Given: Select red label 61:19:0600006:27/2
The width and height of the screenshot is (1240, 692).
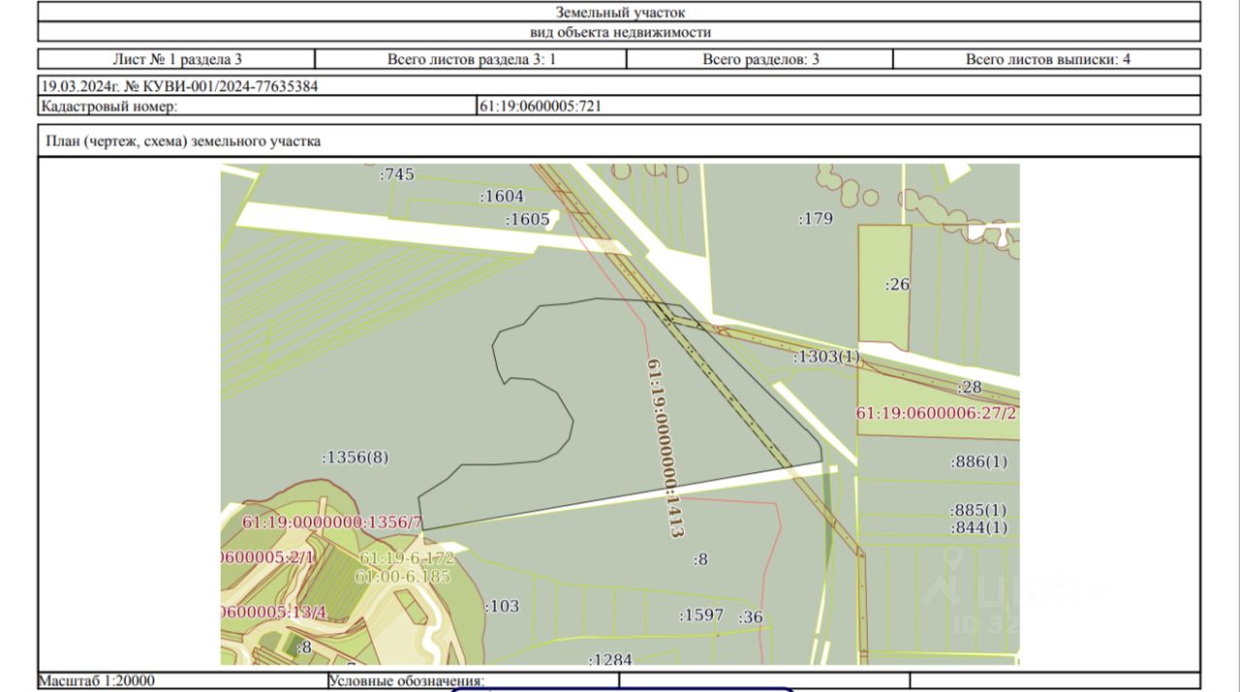Looking at the screenshot, I should [937, 413].
